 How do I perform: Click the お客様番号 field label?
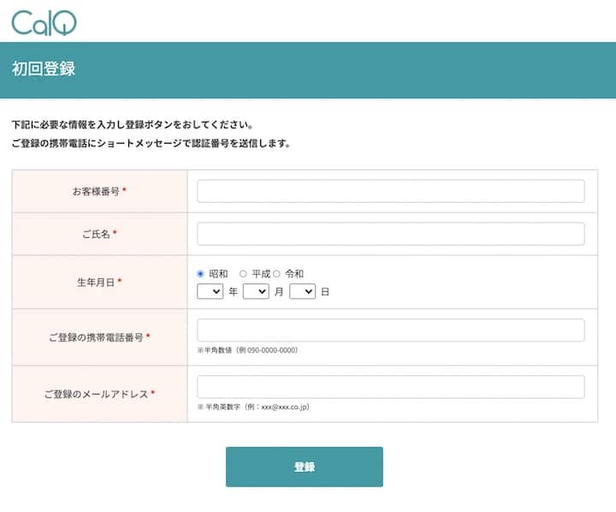coord(96,191)
